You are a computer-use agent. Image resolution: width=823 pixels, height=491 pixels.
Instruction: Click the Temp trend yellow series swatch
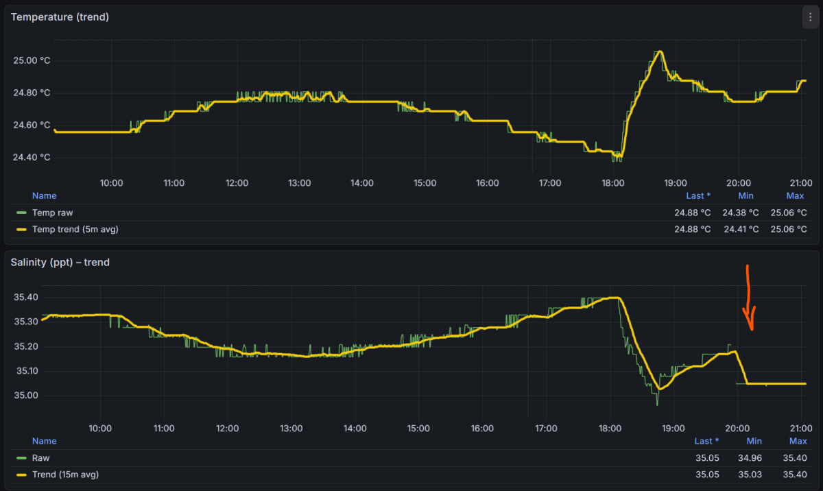coord(21,230)
